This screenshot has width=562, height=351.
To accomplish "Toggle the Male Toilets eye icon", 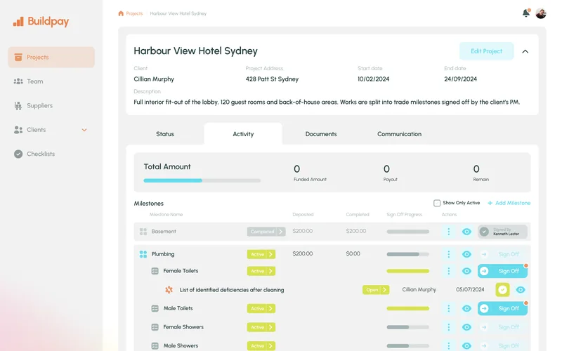I will coord(466,308).
